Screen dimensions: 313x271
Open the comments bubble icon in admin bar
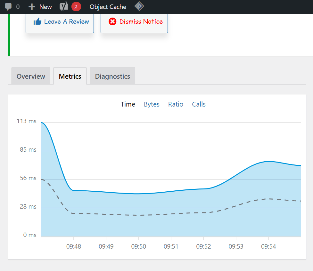click(8, 7)
